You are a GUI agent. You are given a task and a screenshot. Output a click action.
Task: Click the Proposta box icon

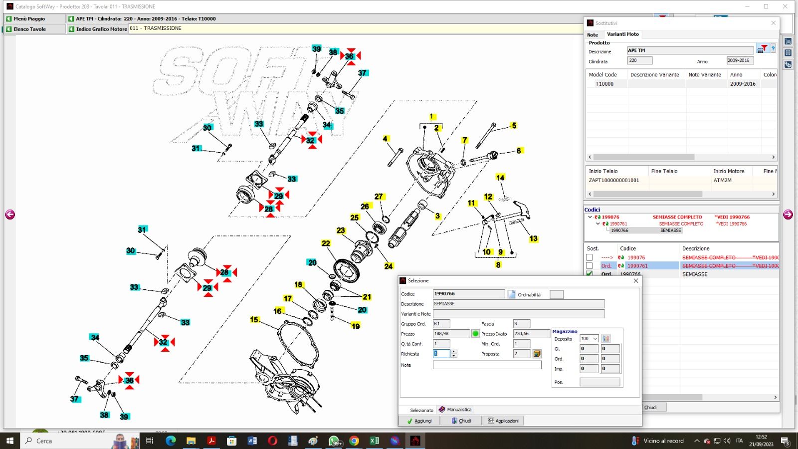(x=537, y=354)
